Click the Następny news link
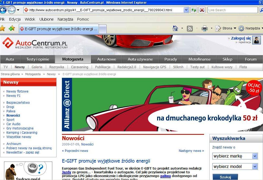The image size is (263, 180). (x=191, y=151)
